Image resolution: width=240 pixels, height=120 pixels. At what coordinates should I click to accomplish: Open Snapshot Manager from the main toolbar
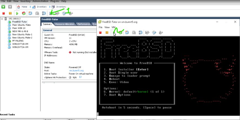tap(44, 14)
